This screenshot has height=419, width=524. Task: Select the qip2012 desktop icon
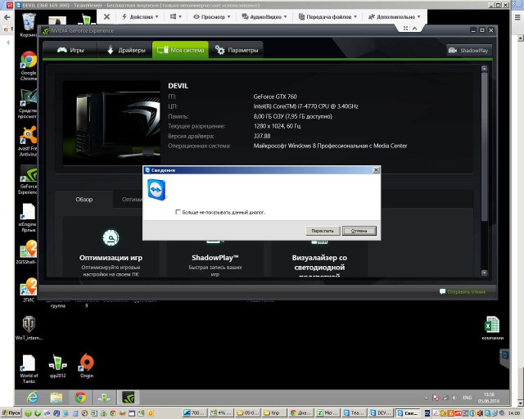click(x=58, y=366)
